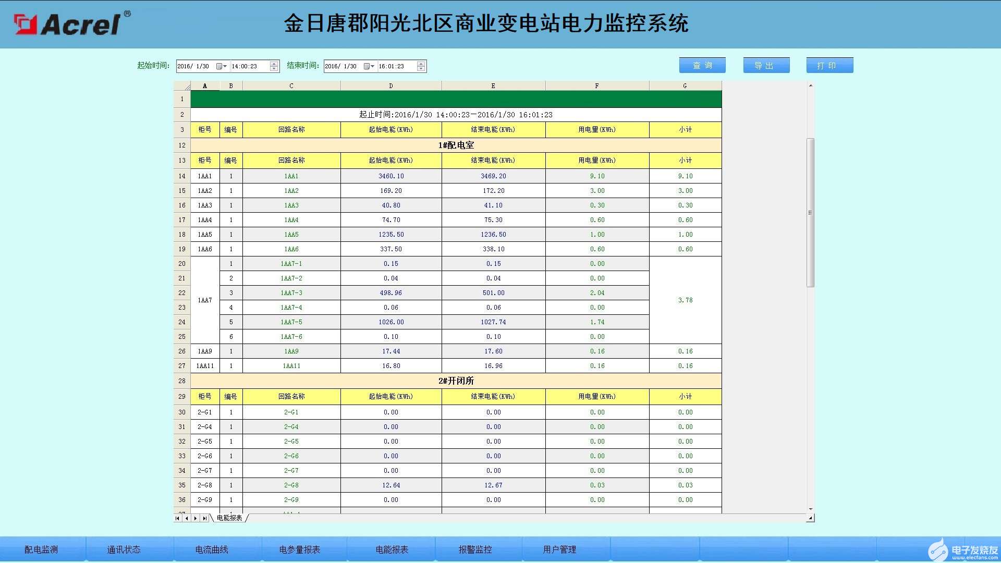Viewport: 1001px width, 563px height.
Task: Open the 配电监测 section in the bottom bar
Action: [42, 549]
